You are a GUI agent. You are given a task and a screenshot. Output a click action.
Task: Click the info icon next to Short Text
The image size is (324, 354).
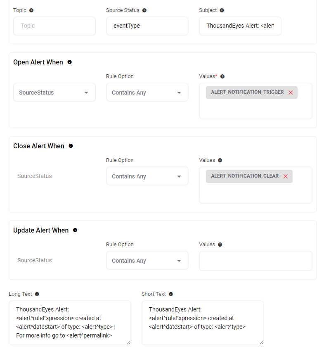tap(171, 294)
